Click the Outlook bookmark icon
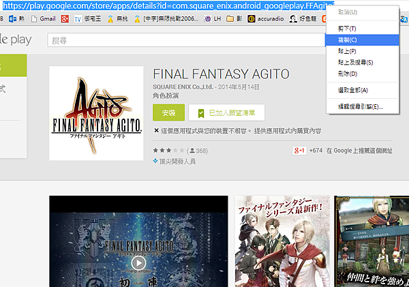This screenshot has height=287, width=409. click(x=12, y=19)
